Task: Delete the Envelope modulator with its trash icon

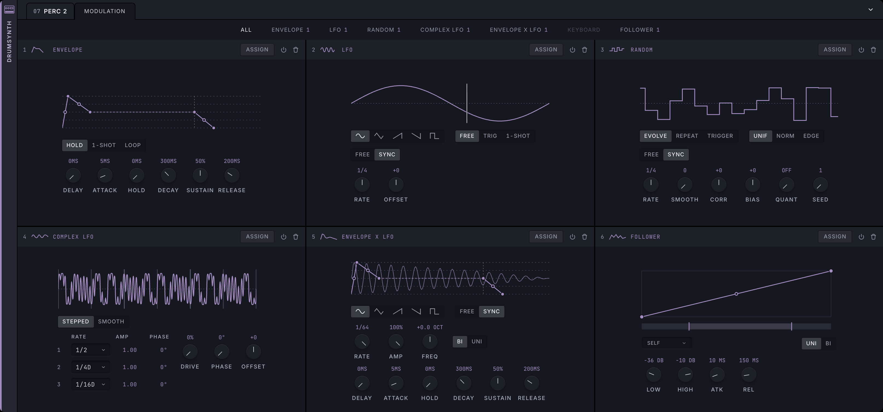Action: [x=296, y=50]
